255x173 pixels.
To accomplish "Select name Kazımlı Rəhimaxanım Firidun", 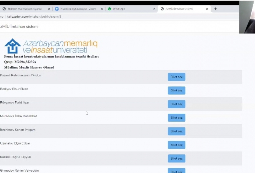I will [21, 75].
